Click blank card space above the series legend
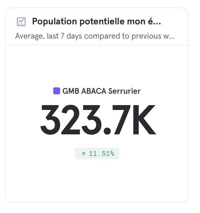The image size is (200, 213). 97,66
